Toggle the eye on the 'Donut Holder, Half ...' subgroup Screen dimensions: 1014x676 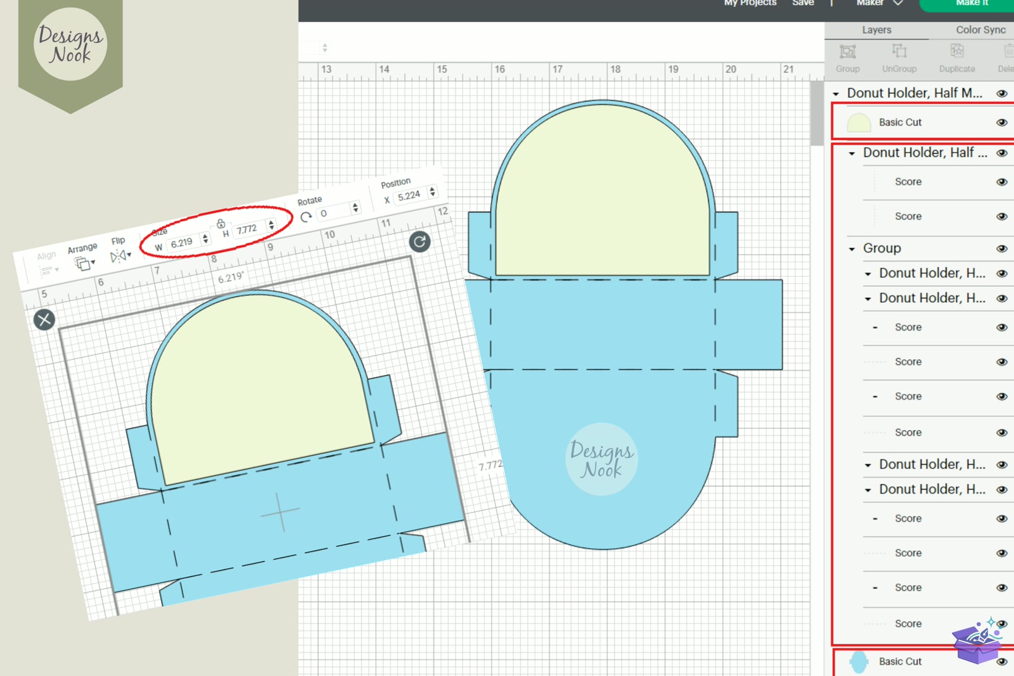[1001, 153]
